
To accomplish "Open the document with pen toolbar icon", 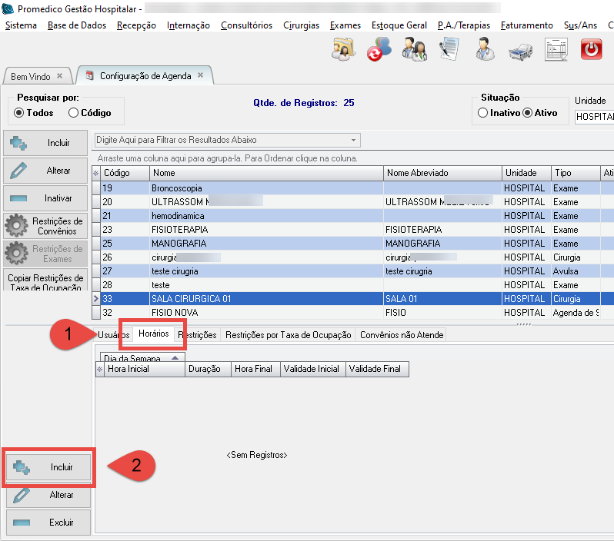I will click(449, 51).
